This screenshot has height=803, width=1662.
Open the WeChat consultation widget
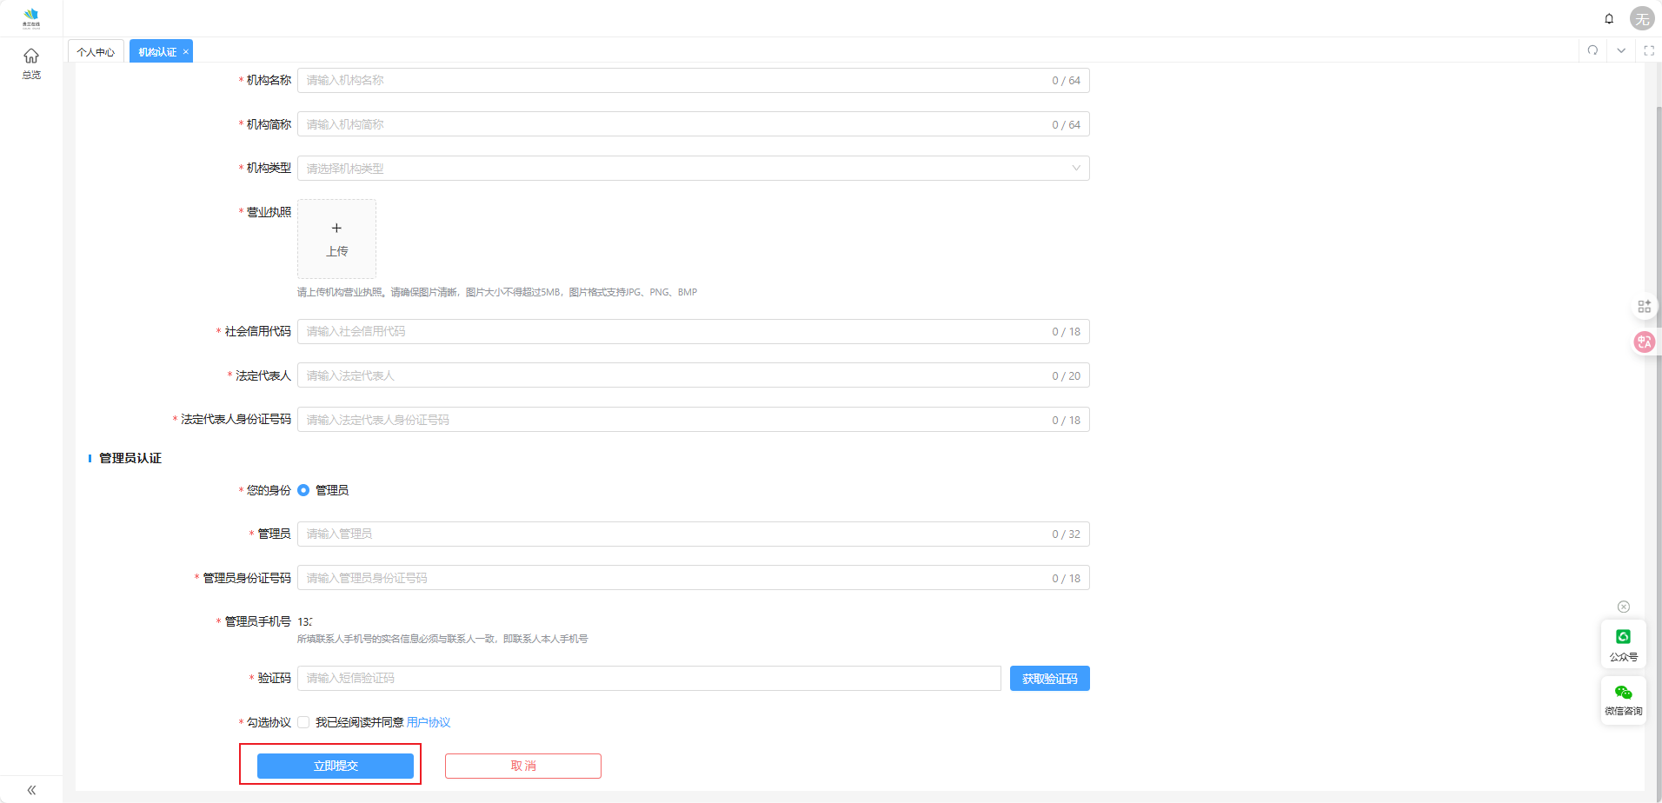pyautogui.click(x=1623, y=700)
